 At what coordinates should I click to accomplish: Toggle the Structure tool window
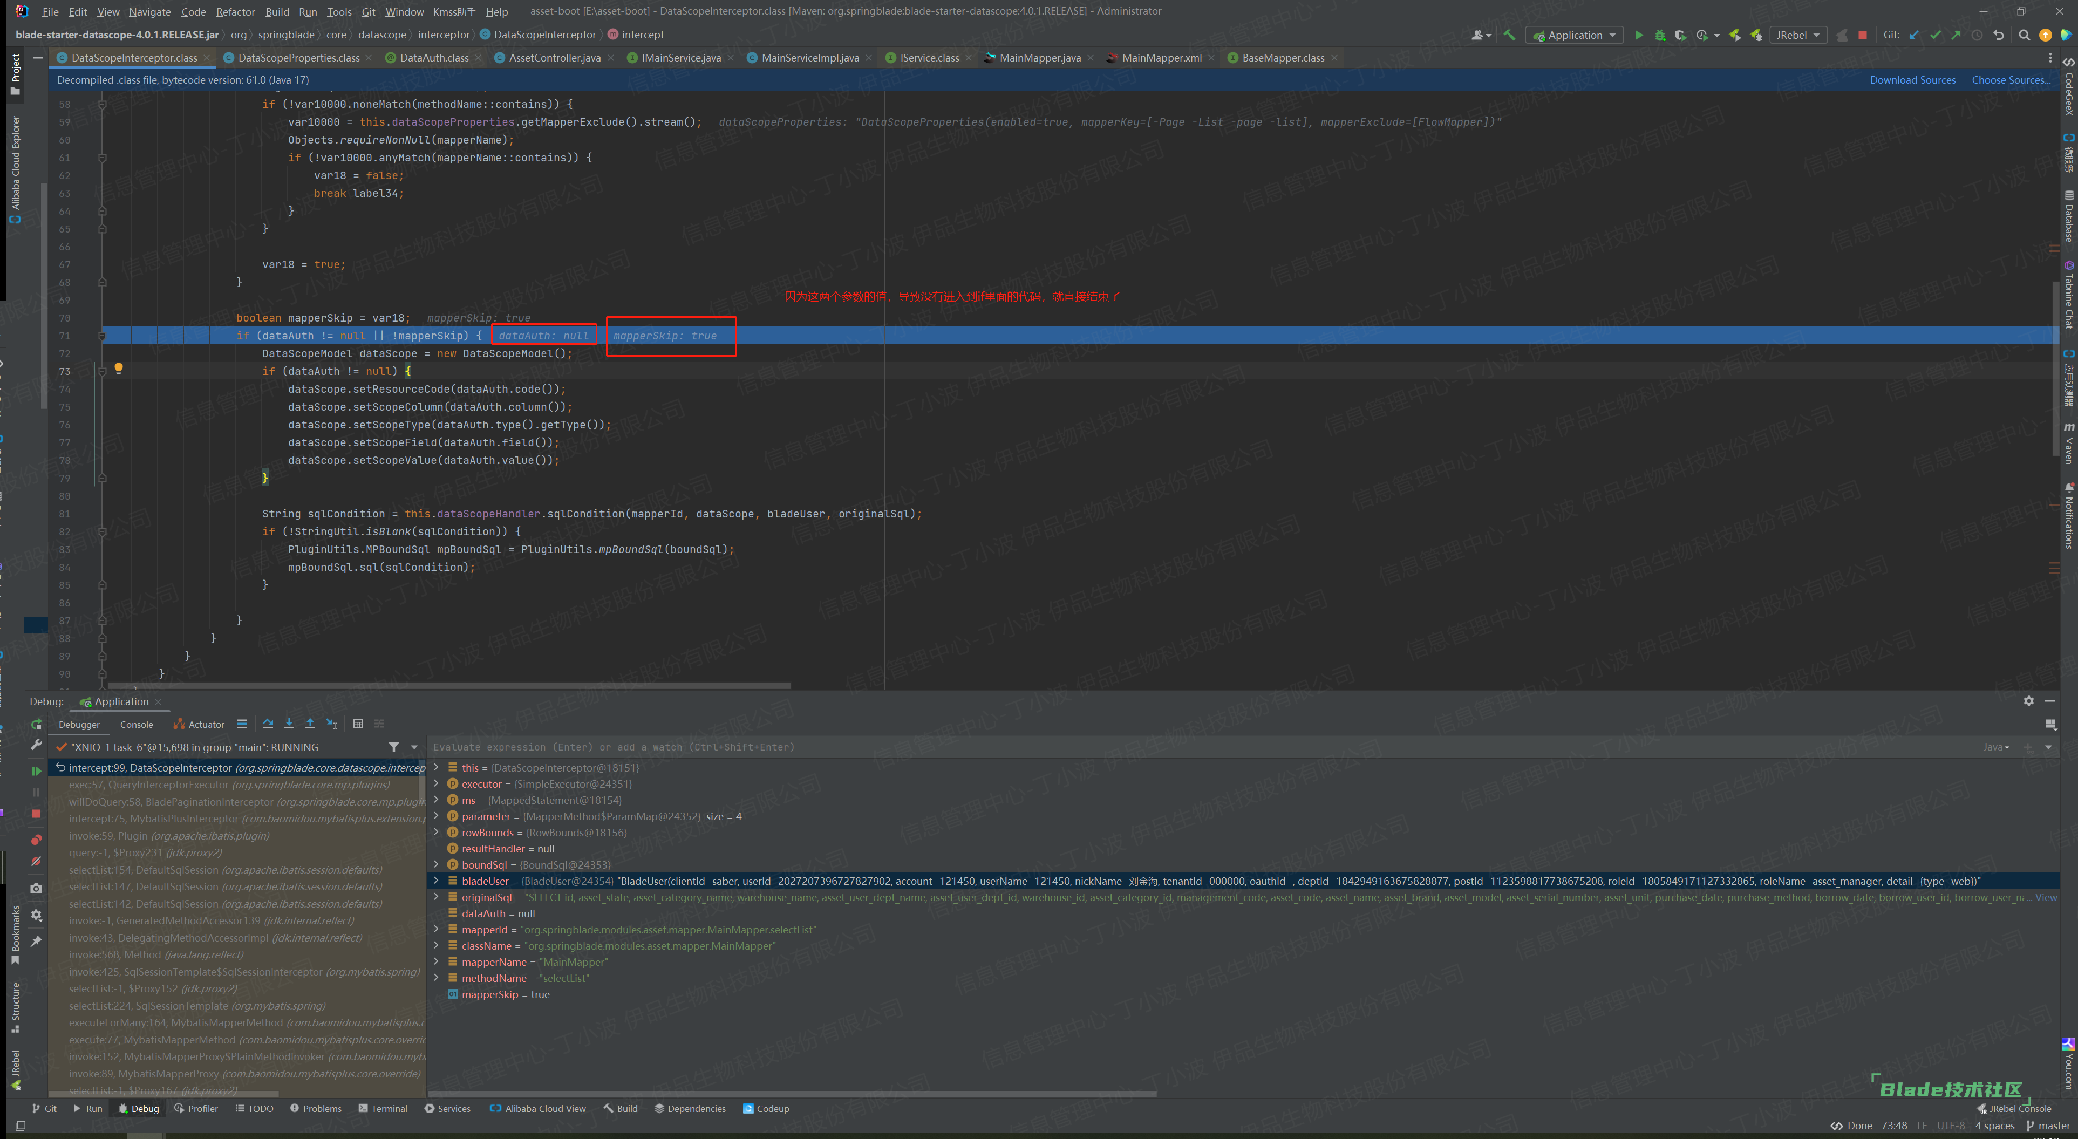coord(15,1007)
